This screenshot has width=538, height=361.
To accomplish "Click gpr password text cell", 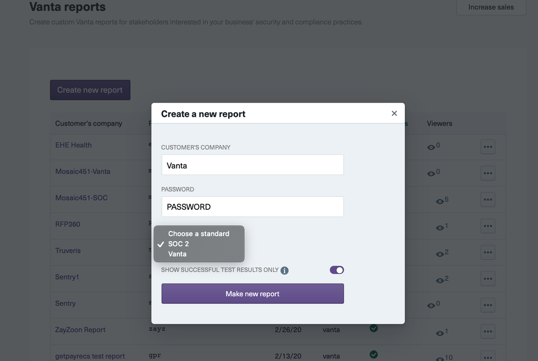I will (155, 355).
